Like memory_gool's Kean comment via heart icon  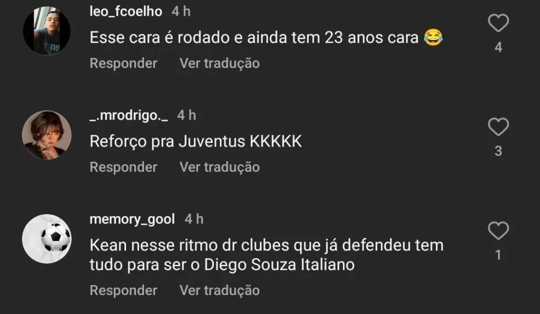(498, 231)
